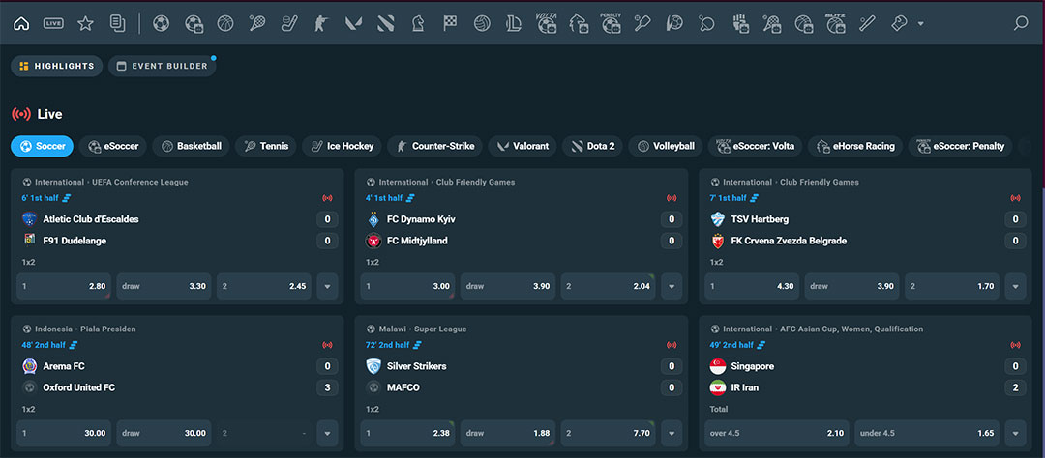Select the eSoccer Penalty icon in top bar
The width and height of the screenshot is (1045, 458).
[611, 24]
